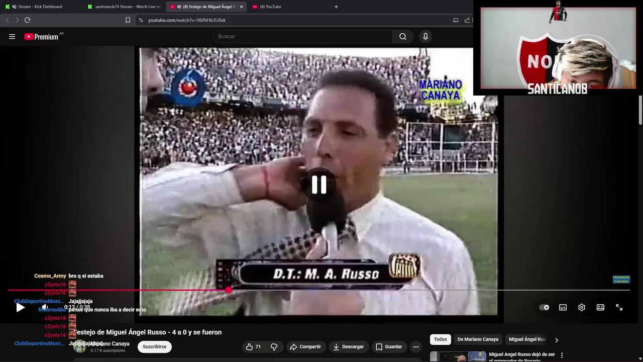Click the youtube.com address bar URL
Screen dimensions: 643x362
point(187,20)
